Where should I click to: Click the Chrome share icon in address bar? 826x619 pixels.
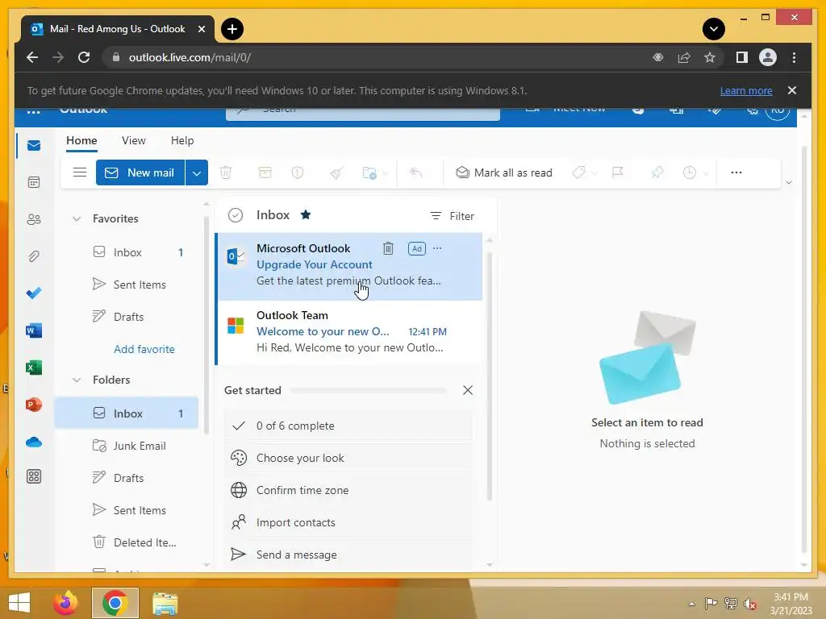click(684, 57)
